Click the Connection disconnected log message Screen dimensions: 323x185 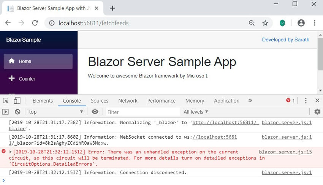[x=98, y=172]
